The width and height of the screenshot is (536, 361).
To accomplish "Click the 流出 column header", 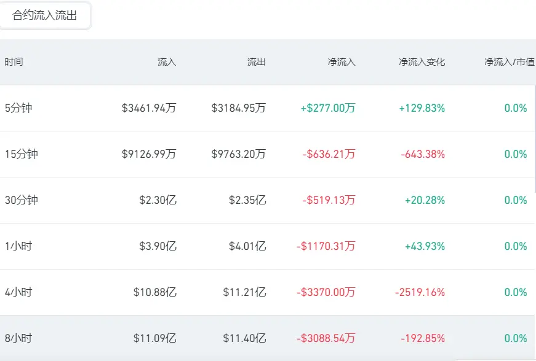I will (x=257, y=61).
